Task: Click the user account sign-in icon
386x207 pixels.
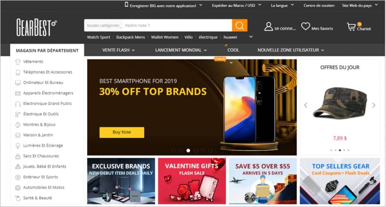Action: [x=268, y=26]
